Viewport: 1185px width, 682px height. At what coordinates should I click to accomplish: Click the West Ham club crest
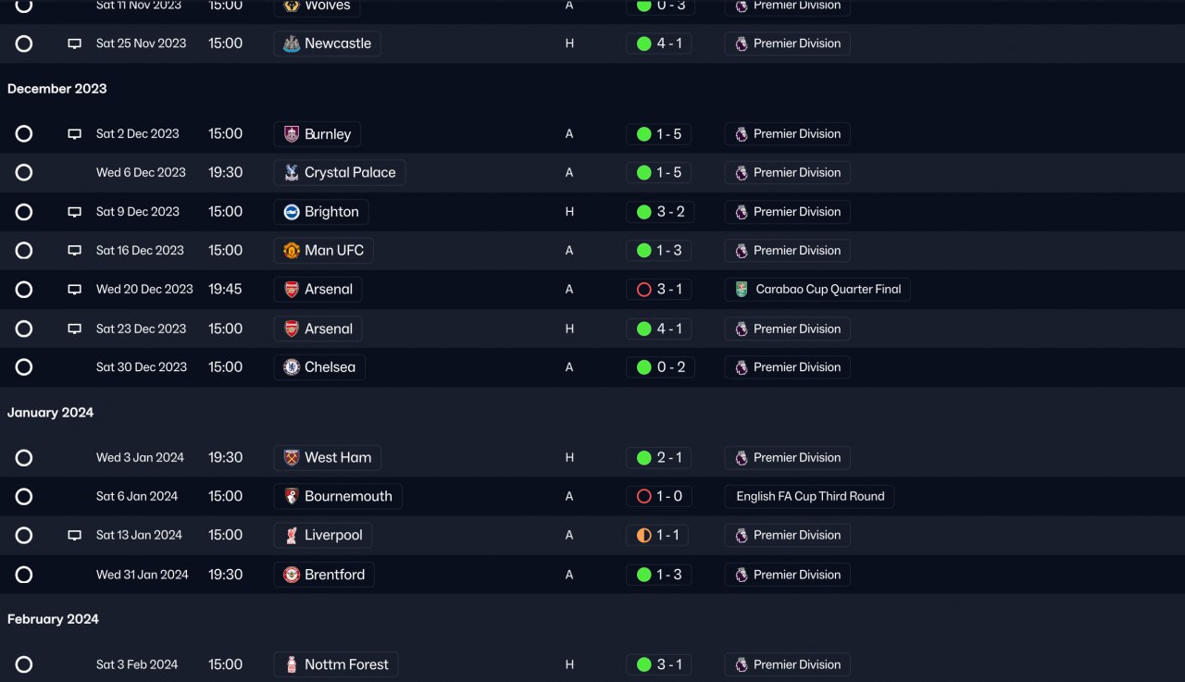click(x=292, y=458)
